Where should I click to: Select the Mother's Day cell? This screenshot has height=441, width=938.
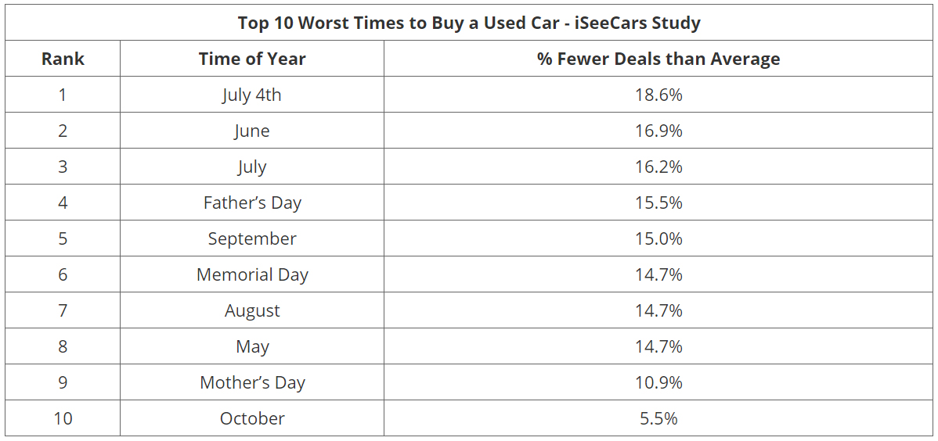(x=252, y=382)
